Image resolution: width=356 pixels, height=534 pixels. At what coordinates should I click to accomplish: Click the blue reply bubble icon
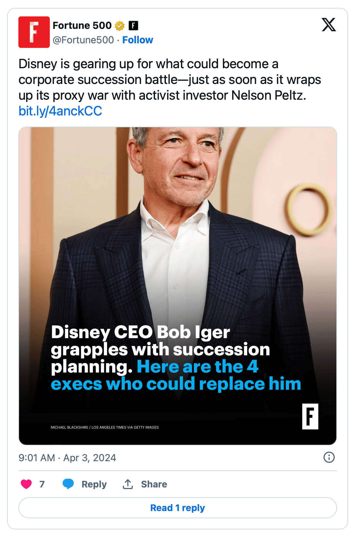coord(68,484)
